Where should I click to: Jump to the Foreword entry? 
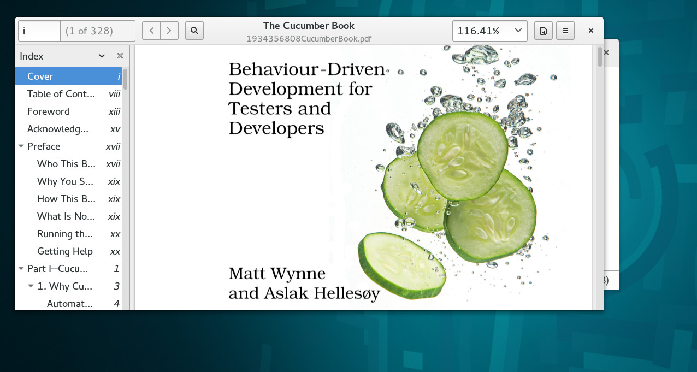68,111
